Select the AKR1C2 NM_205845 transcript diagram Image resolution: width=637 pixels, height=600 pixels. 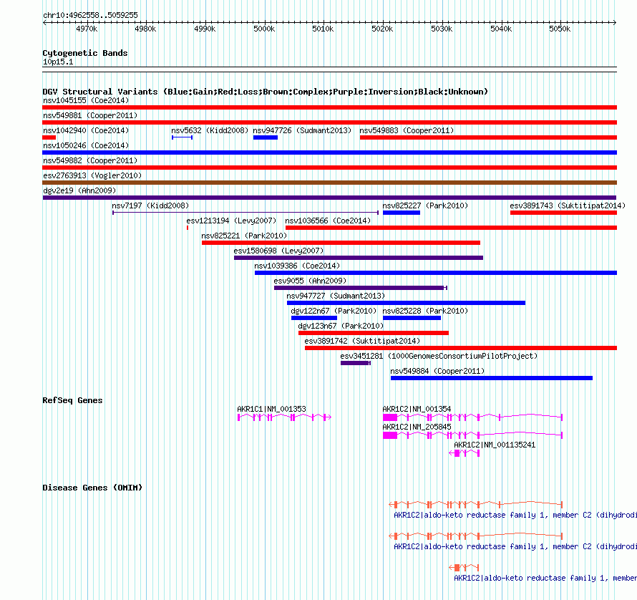pos(472,435)
